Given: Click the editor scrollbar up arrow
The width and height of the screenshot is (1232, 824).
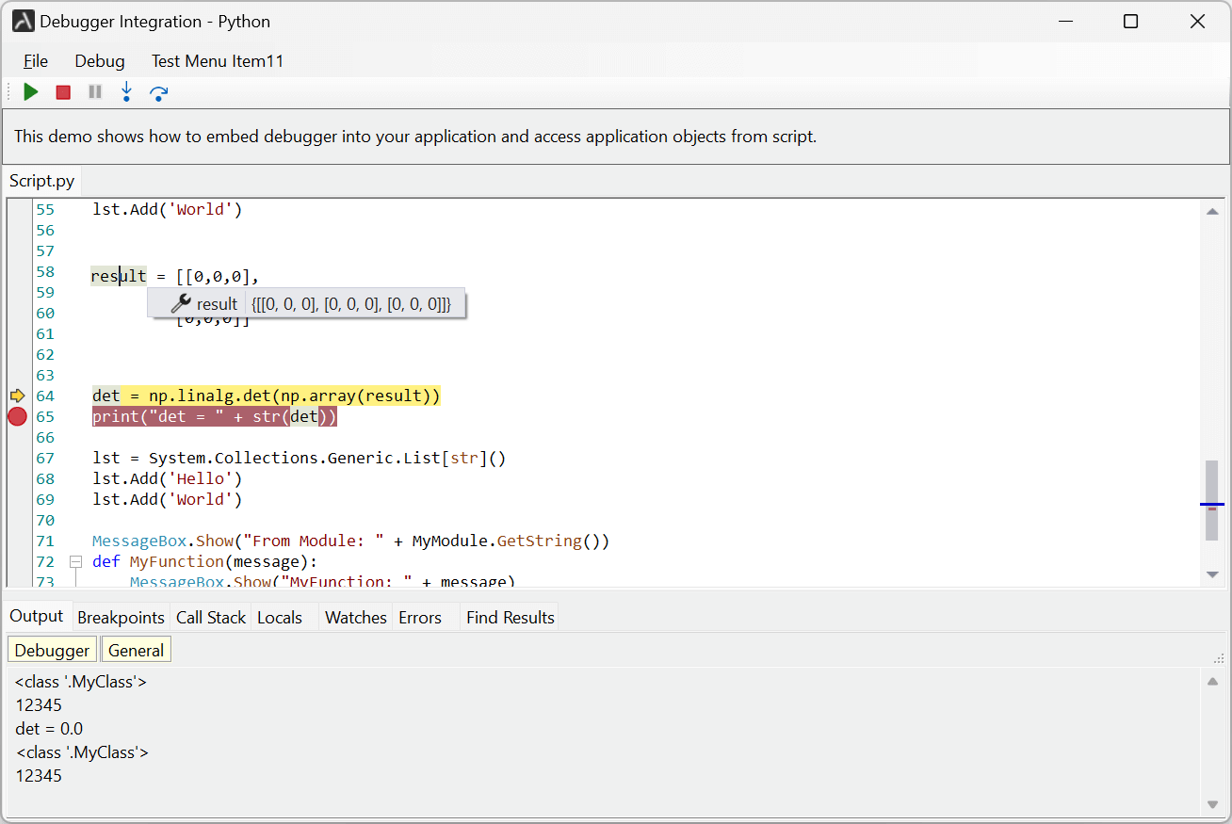Looking at the screenshot, I should click(1212, 212).
